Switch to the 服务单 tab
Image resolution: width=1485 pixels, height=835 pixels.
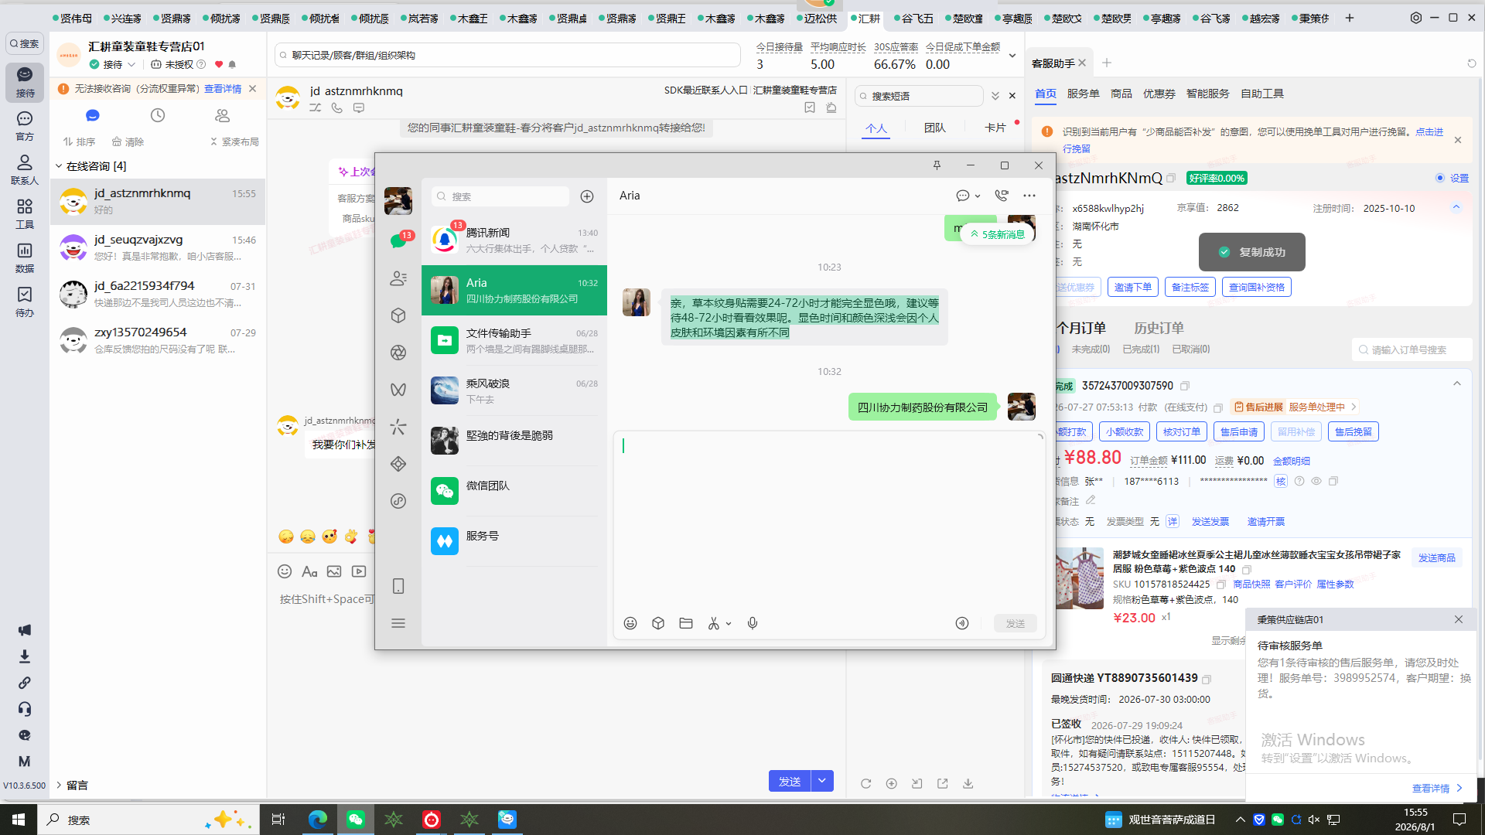pos(1083,94)
